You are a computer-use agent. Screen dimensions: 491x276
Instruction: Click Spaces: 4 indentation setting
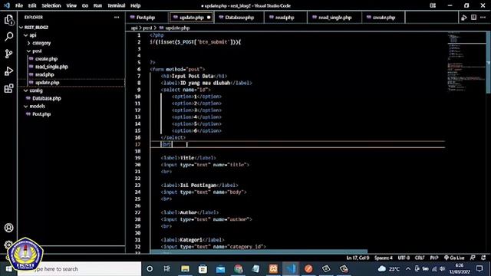(x=384, y=258)
